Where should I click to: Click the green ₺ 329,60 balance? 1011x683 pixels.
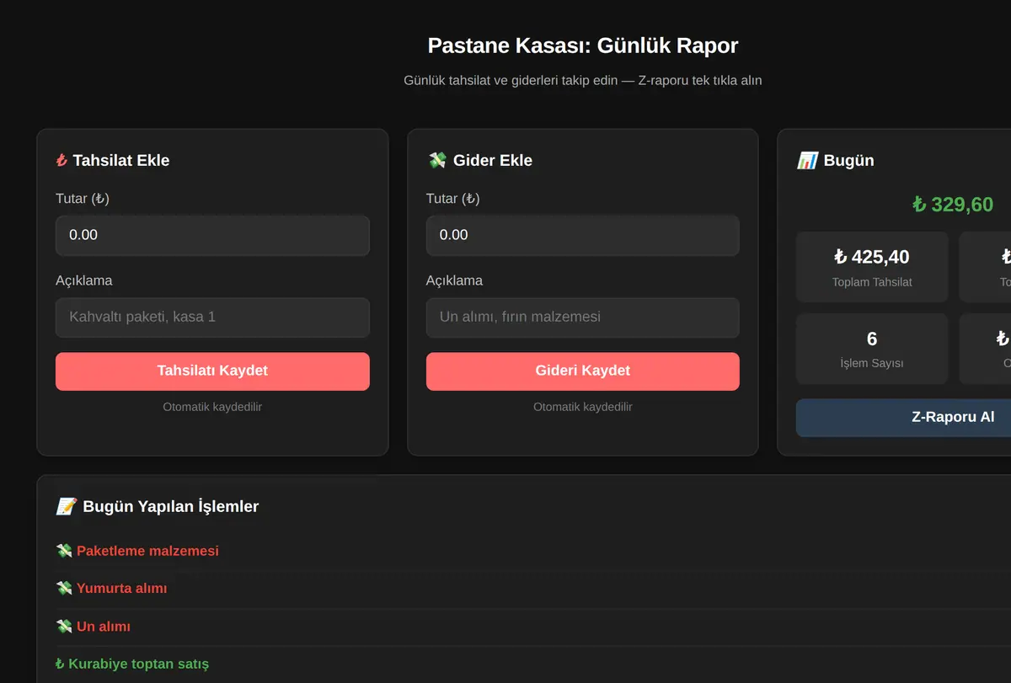[x=953, y=205]
